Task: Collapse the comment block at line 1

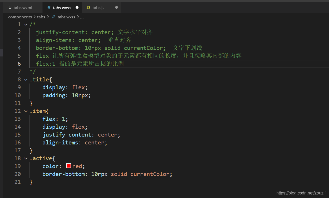Action: tap(26, 24)
